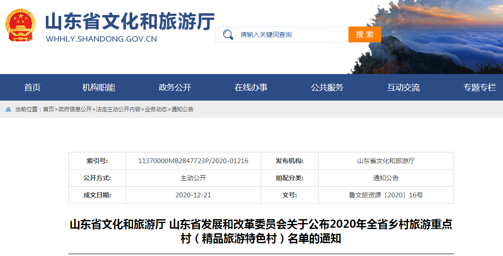
Task: Click the 发布机构 value 山东省文化和旅游厅
Action: tap(386, 161)
